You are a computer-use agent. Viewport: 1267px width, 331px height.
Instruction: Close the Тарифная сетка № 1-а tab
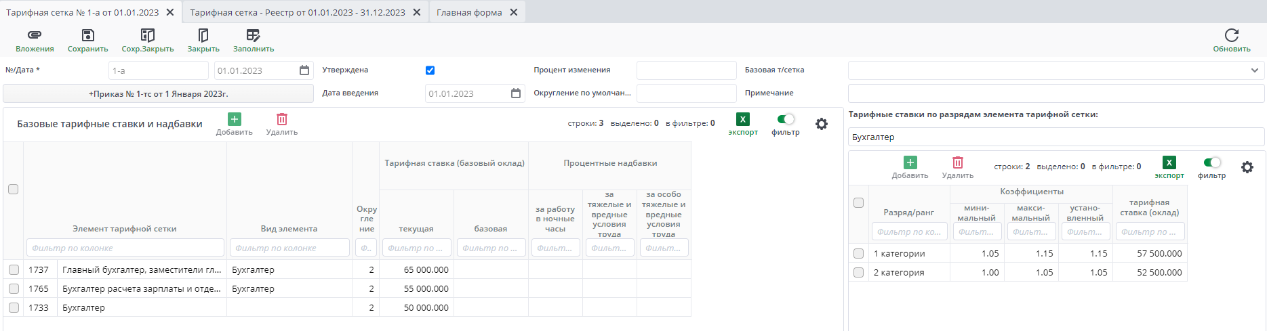pos(170,12)
